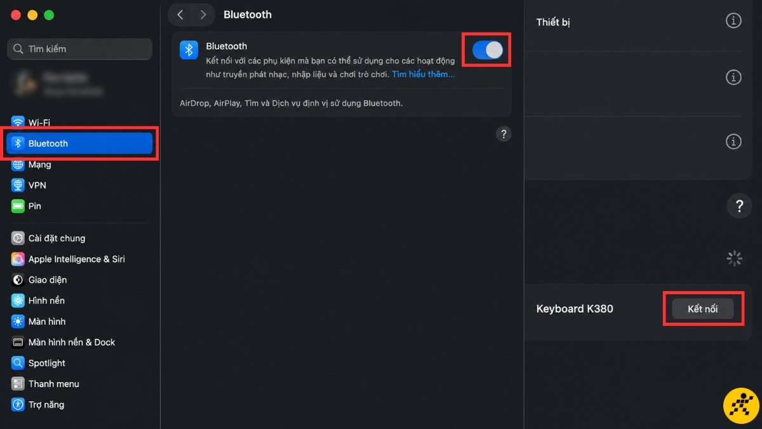Click the help question mark under Bluetooth panel
Screen dimensions: 762x429
coord(504,134)
